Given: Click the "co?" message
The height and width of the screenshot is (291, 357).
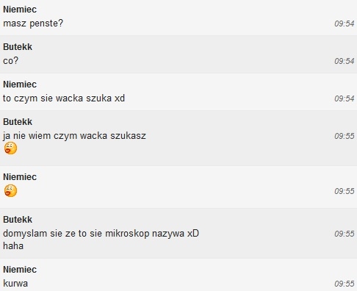Looking at the screenshot, I should (x=11, y=61).
